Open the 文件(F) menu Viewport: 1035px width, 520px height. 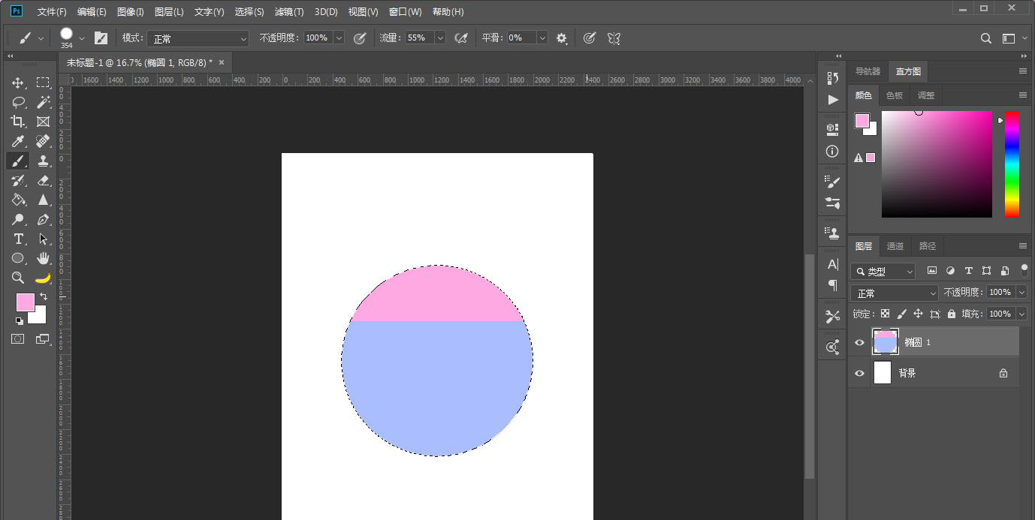tap(52, 12)
